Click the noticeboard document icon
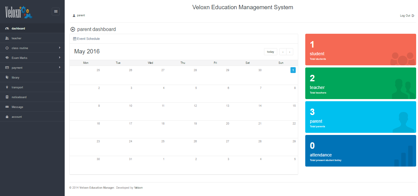The width and height of the screenshot is (418, 196). (x=7, y=97)
